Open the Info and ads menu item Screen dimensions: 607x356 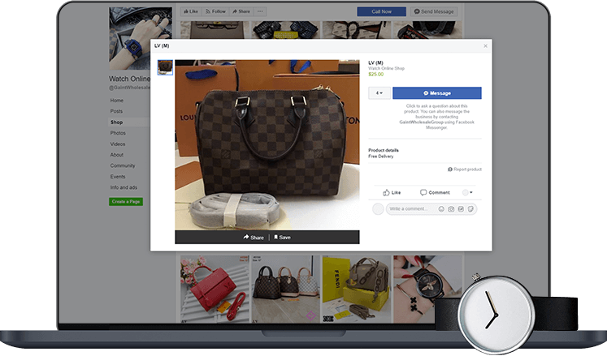[x=124, y=187]
